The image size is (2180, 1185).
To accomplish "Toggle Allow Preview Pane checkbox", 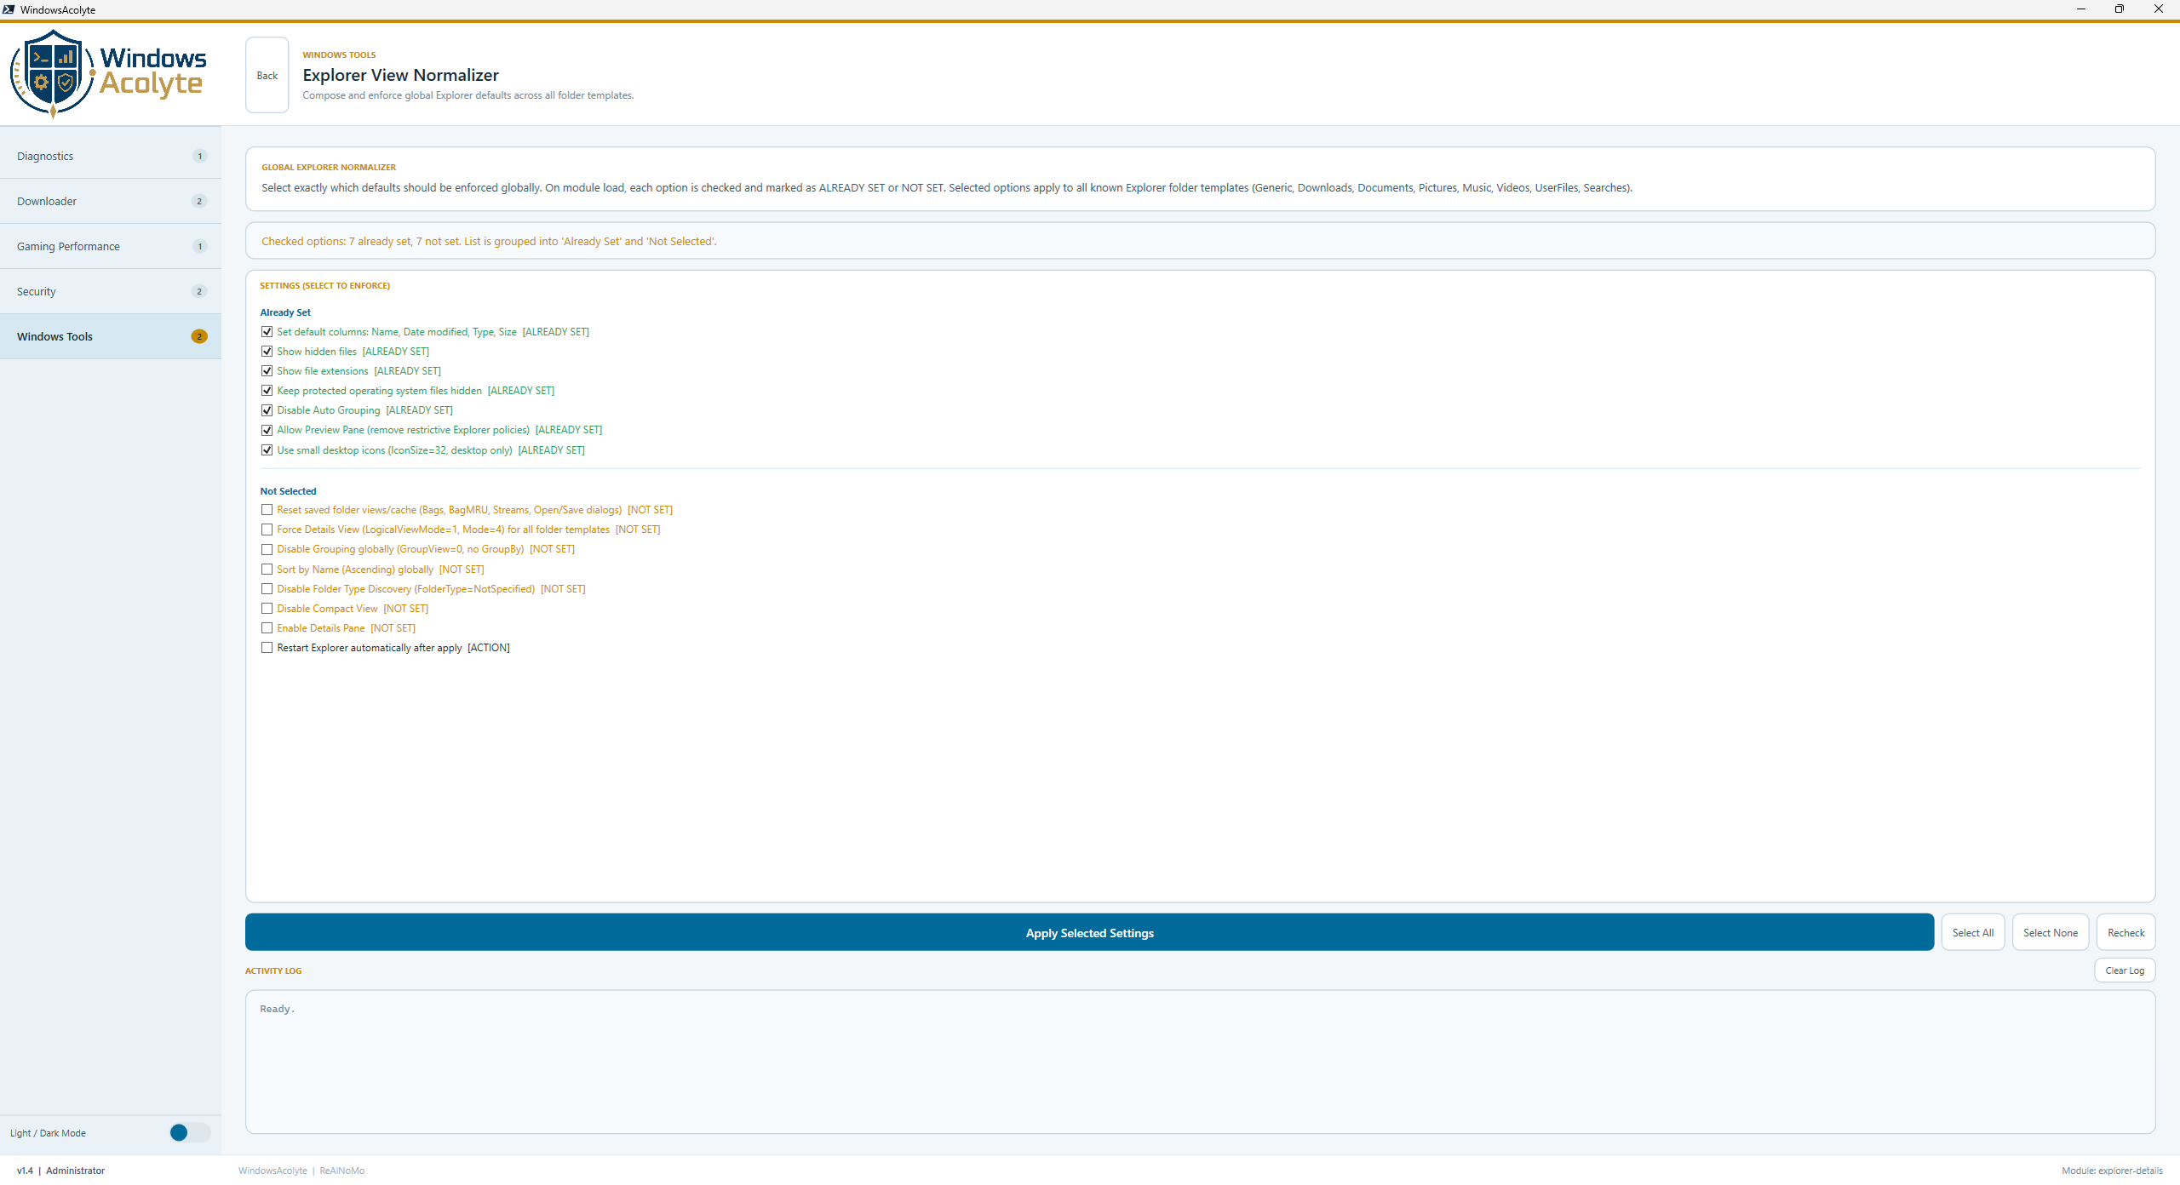I will (267, 430).
